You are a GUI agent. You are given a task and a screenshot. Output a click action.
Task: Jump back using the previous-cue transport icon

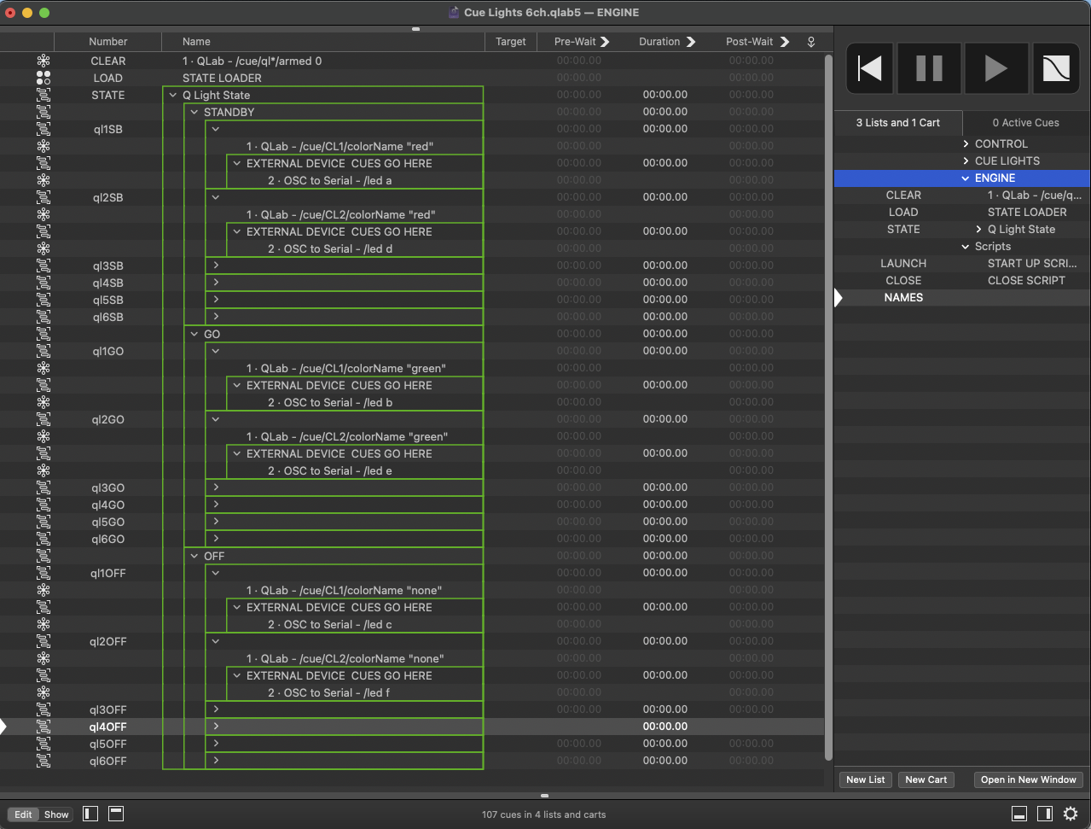pos(868,68)
